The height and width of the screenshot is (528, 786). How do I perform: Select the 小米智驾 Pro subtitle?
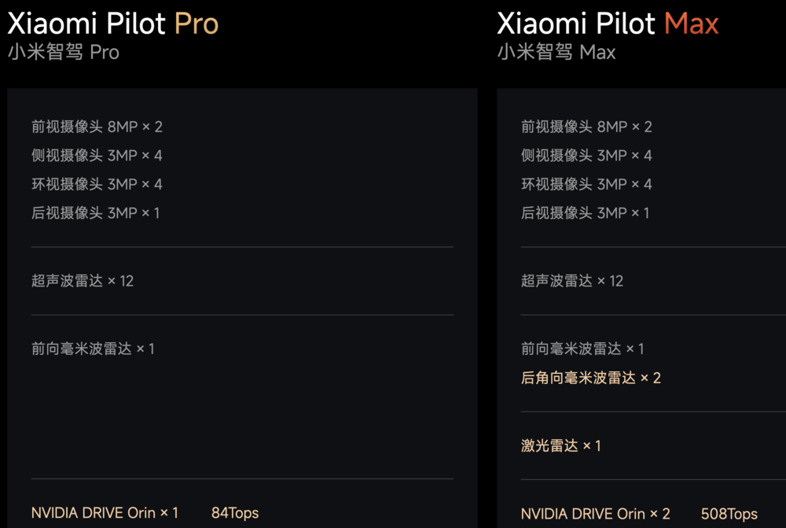[x=64, y=53]
